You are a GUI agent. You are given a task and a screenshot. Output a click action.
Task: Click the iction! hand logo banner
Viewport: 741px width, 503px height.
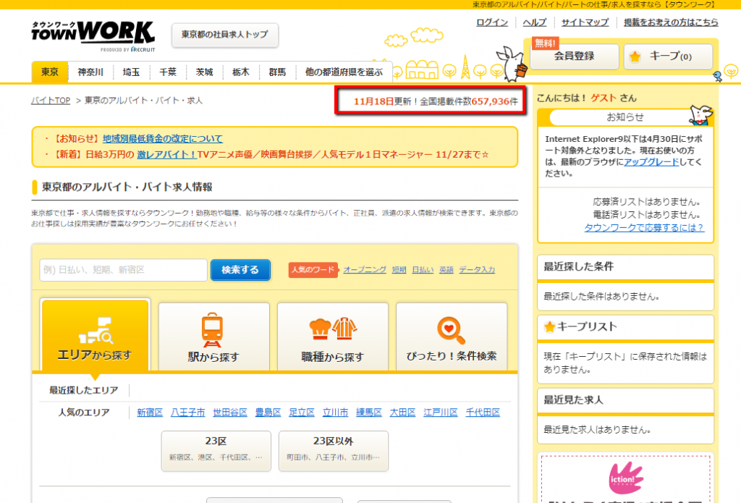click(x=626, y=478)
